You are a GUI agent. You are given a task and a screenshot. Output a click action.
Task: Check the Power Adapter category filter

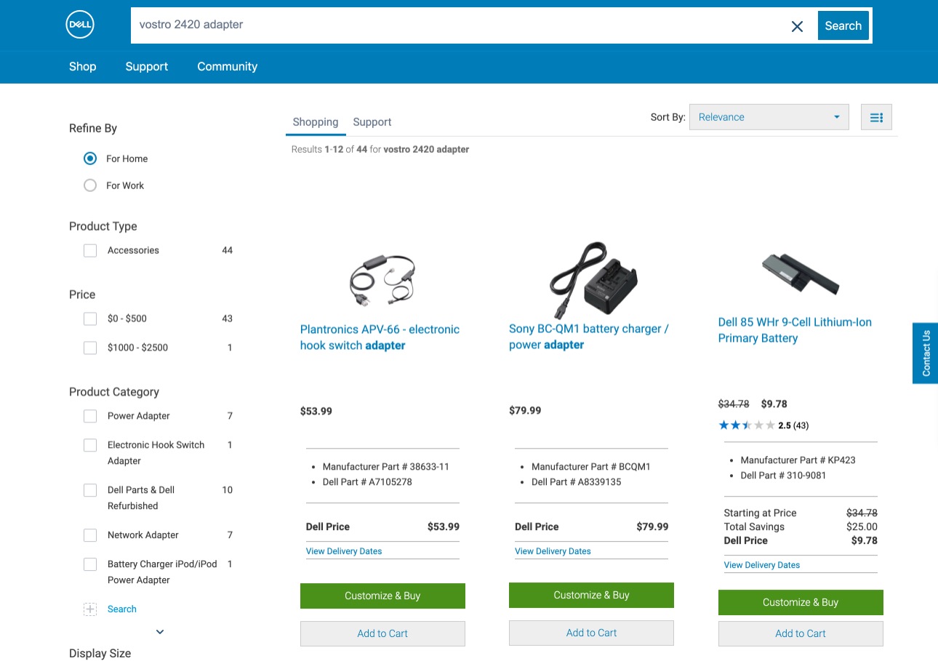coord(90,416)
